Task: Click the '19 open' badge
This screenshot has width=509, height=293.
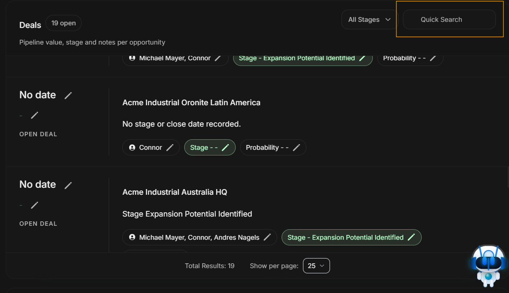Action: (64, 23)
